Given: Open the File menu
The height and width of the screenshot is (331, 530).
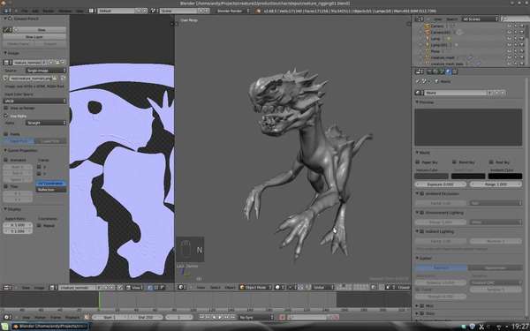Looking at the screenshot, I should (x=25, y=11).
